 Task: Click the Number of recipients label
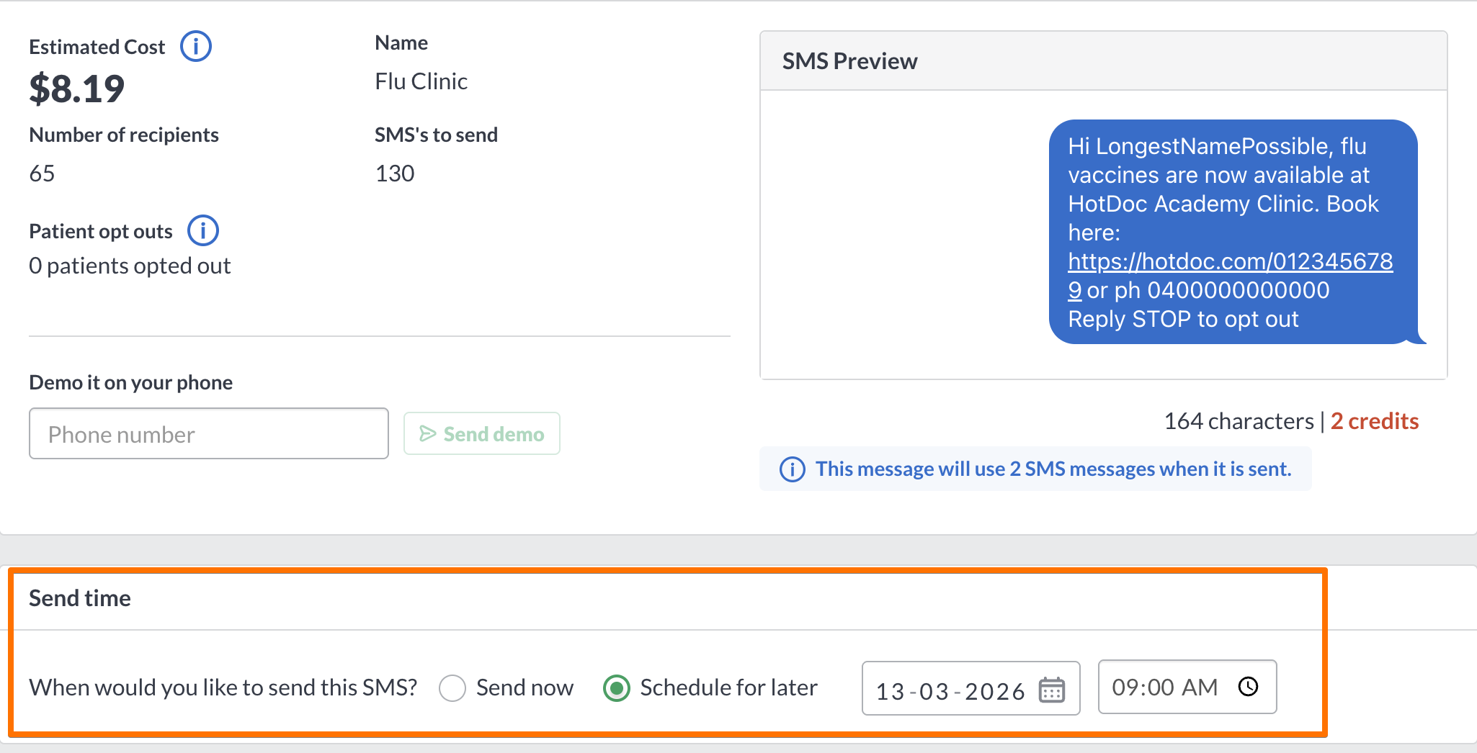[124, 135]
